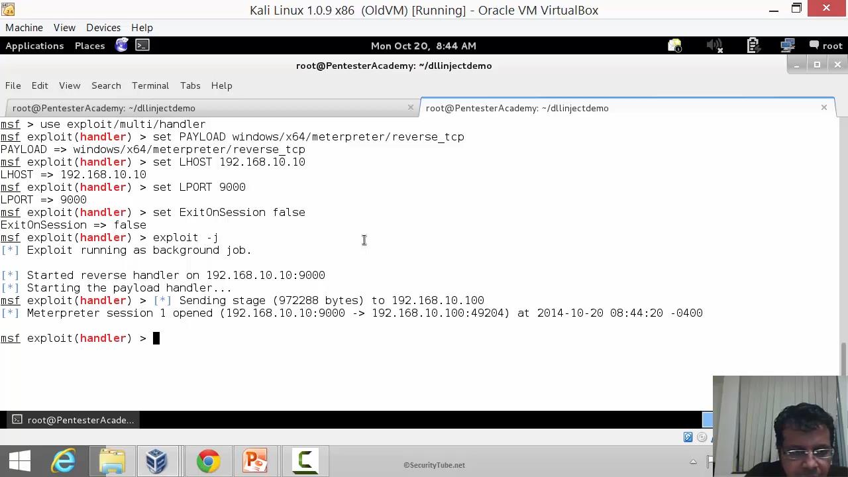Image resolution: width=848 pixels, height=477 pixels.
Task: Click the battery power clipboard tray icon
Action: coord(753,45)
